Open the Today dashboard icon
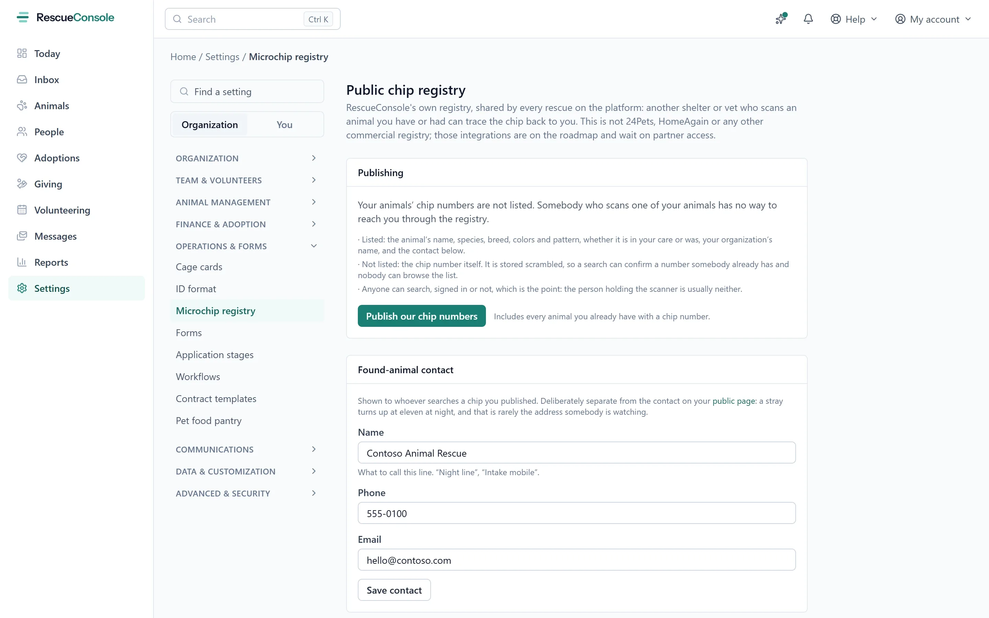 coord(22,54)
